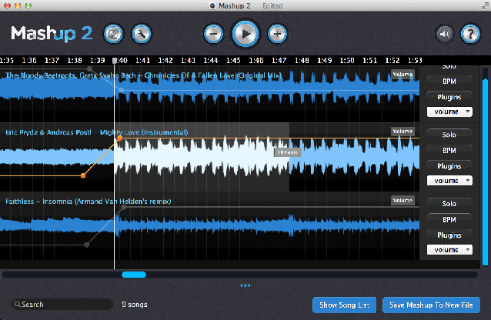Viewport: 491px width, 320px height.
Task: Click Volume tag on Bloody Beetroots waveform
Action: point(402,74)
